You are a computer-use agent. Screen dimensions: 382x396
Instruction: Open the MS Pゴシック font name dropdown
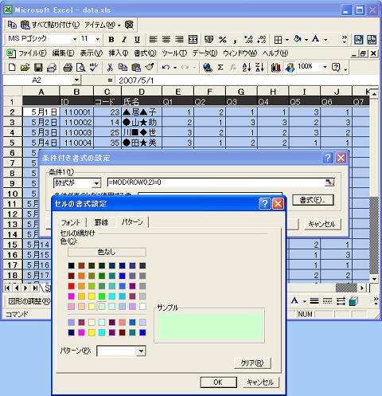click(75, 39)
